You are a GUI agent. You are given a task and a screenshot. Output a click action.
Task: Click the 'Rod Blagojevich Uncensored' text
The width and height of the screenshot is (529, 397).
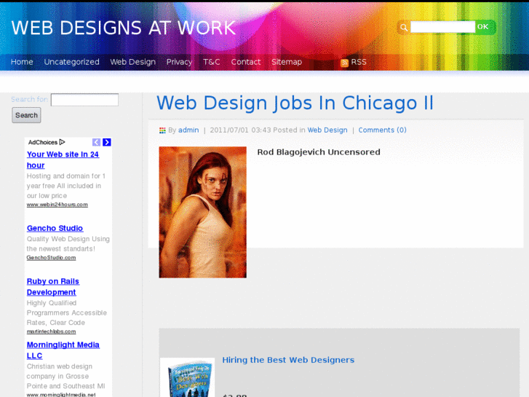tap(319, 152)
